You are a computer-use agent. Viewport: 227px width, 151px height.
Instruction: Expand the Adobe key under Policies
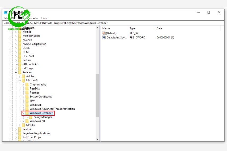click(20, 77)
